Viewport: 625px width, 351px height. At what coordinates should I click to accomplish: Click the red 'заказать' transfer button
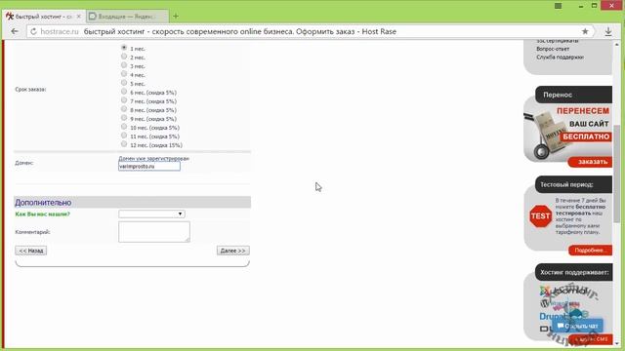coord(590,162)
